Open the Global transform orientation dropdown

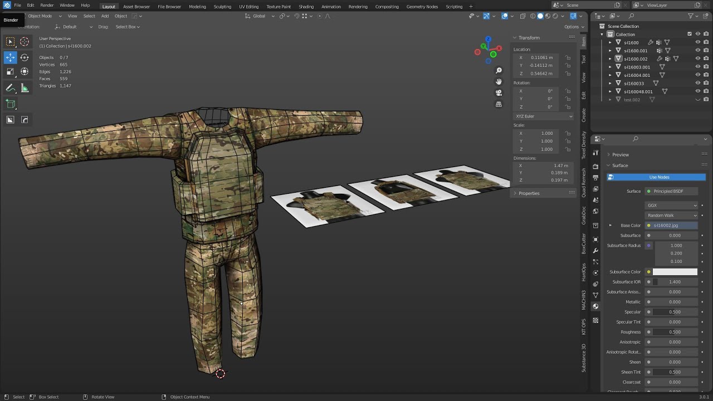coord(260,16)
